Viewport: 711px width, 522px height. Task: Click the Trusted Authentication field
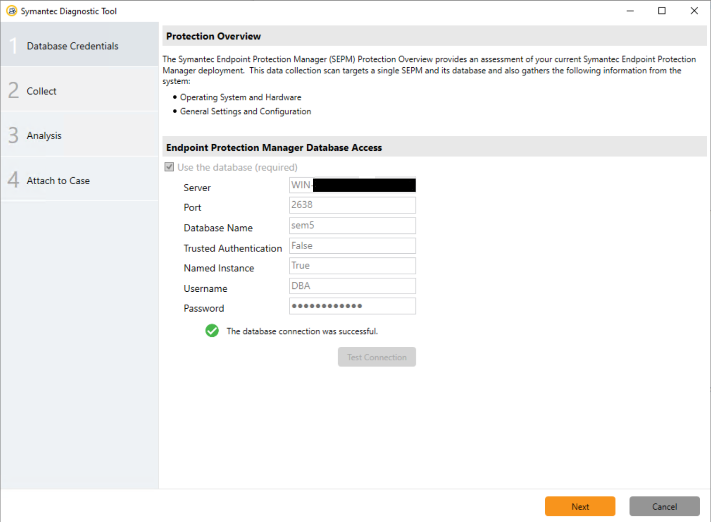(x=352, y=246)
